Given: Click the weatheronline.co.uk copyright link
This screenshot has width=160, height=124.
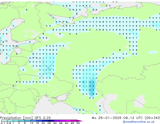Looking at the screenshot, I should click(x=139, y=122).
